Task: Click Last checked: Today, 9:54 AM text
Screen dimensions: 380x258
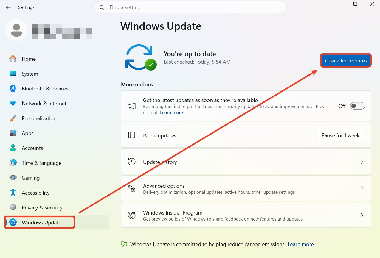Action: 197,62
